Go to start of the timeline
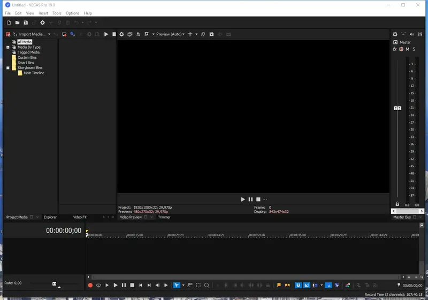 [140, 285]
